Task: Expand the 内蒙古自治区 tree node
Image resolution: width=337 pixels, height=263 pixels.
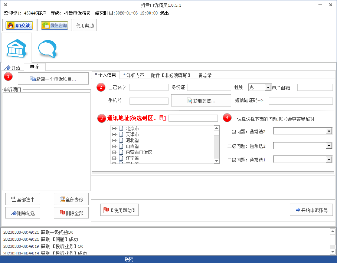Action: point(114,152)
